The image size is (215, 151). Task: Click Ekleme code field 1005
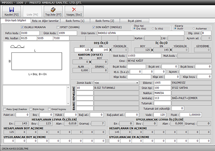162,83
